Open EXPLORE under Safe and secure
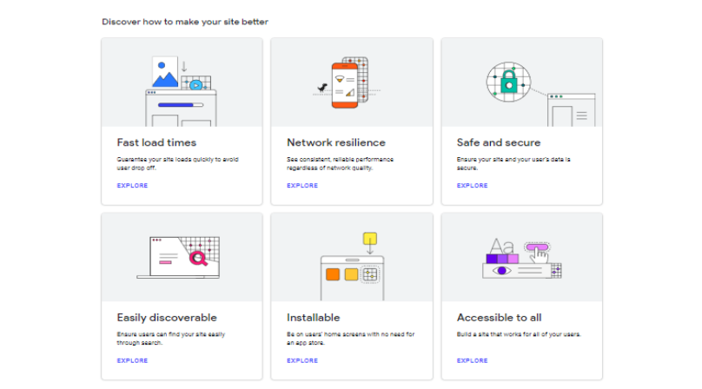 [472, 185]
